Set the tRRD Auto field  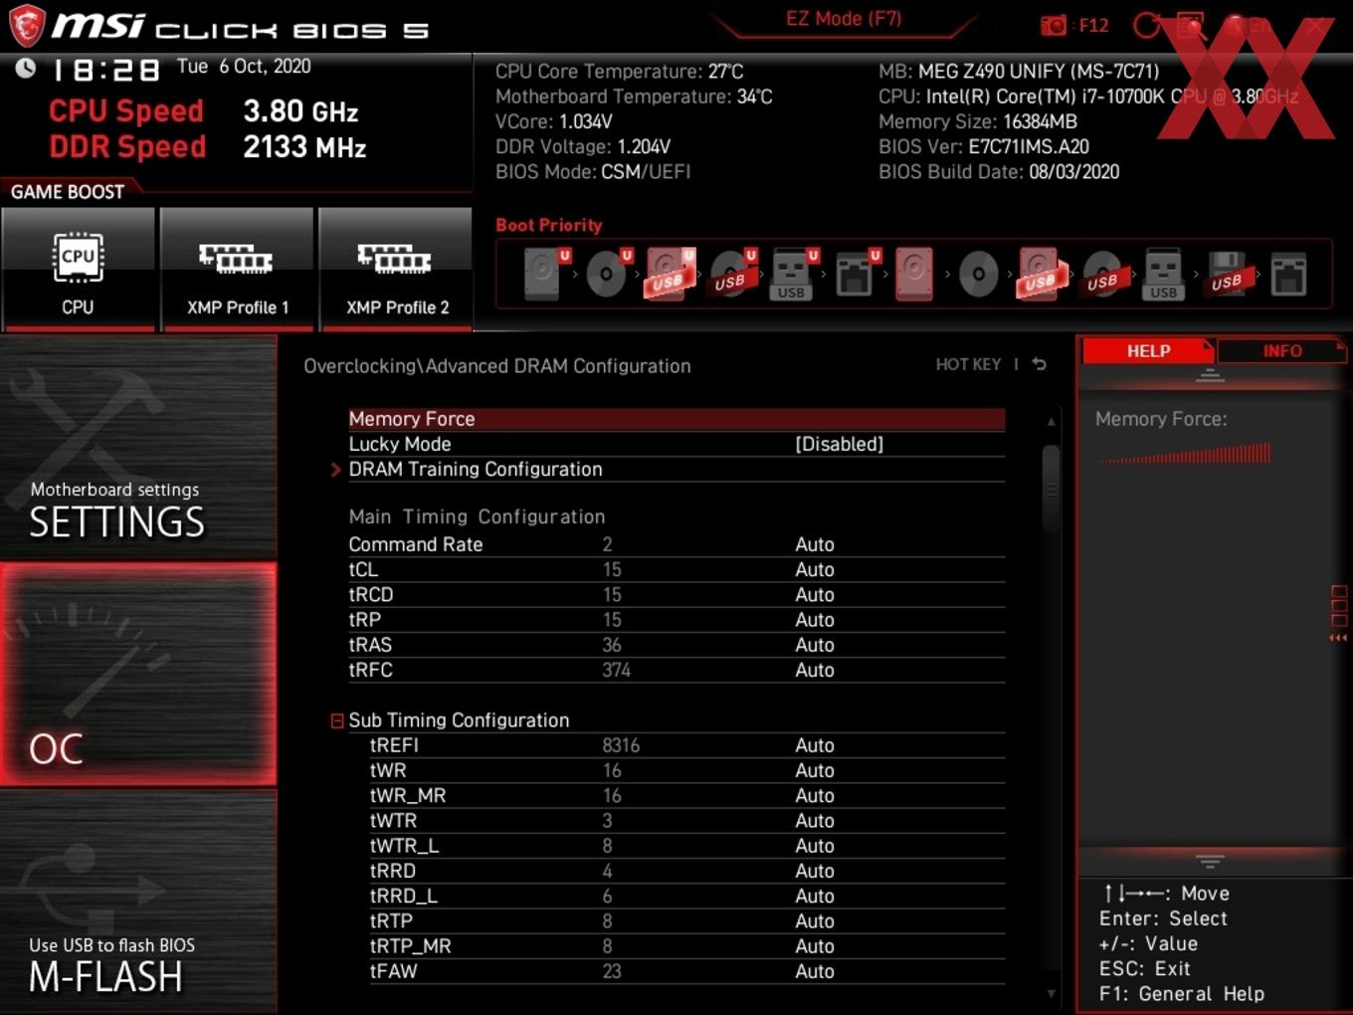tap(815, 871)
